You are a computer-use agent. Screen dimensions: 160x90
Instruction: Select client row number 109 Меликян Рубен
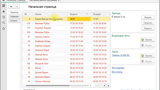pos(66,32)
